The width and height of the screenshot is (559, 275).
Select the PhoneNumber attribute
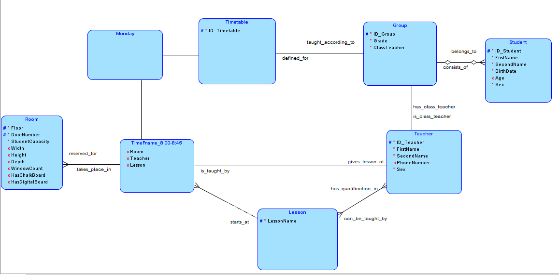(413, 163)
